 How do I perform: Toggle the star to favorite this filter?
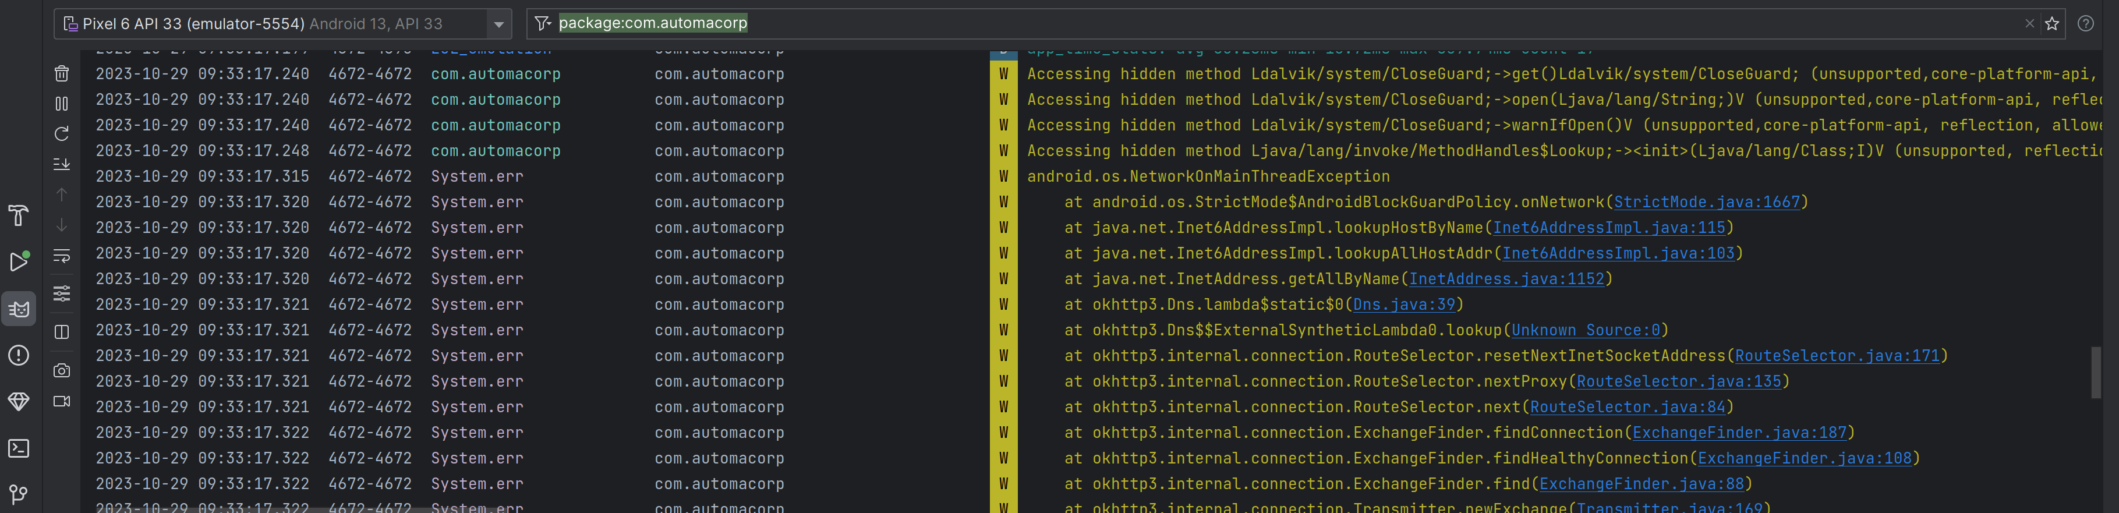[2053, 24]
